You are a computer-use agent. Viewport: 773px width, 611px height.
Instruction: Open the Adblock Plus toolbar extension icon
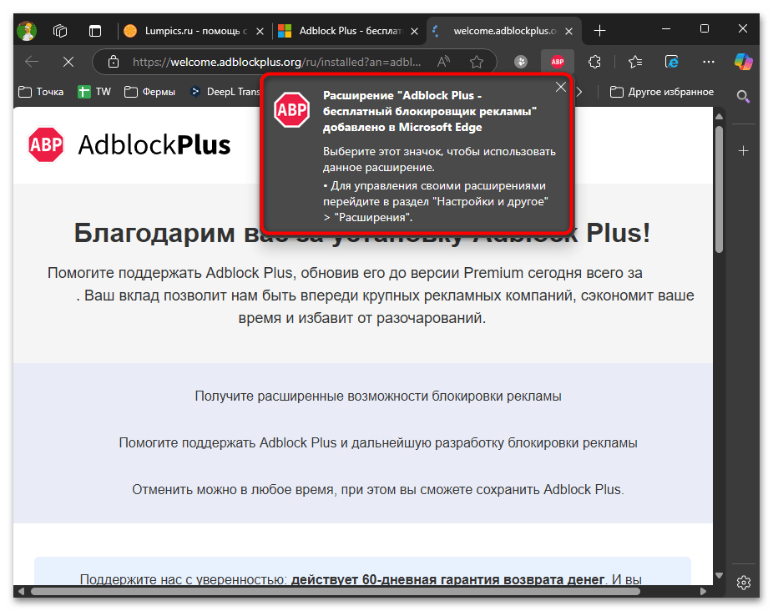(558, 62)
